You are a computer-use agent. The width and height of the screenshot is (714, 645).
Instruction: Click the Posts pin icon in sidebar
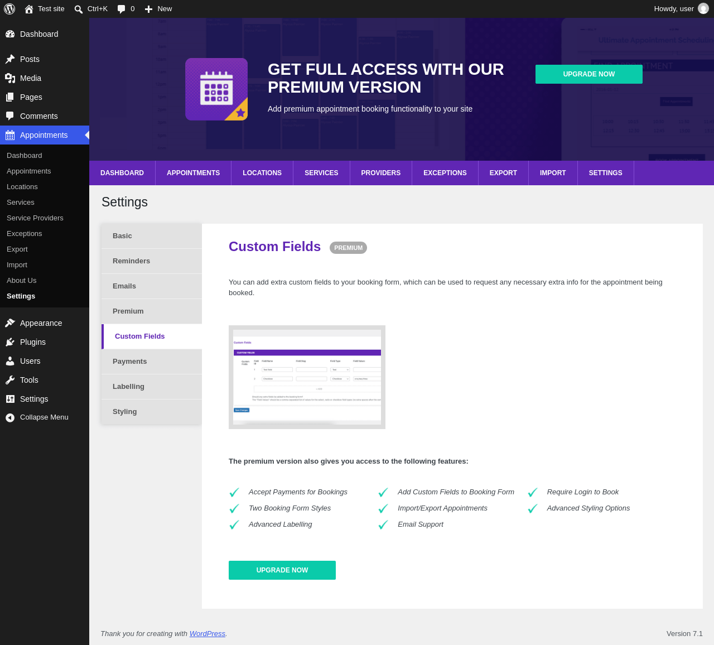coord(10,59)
